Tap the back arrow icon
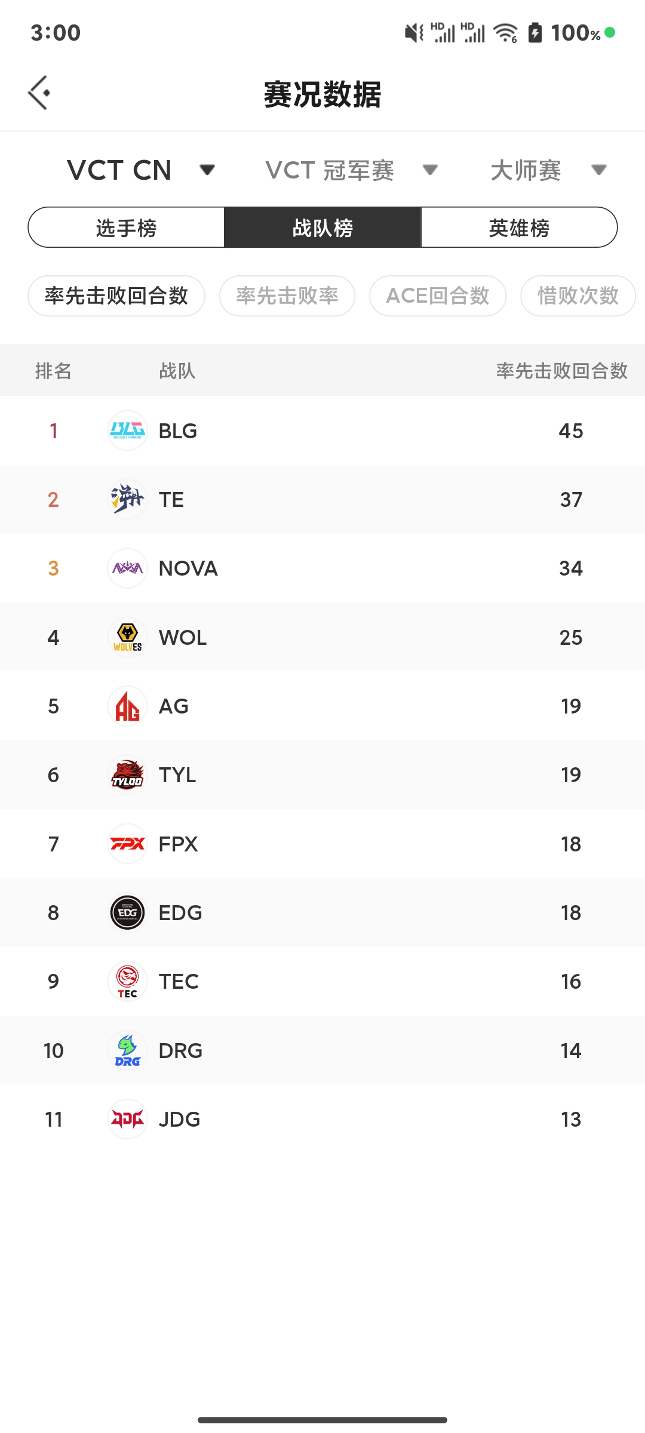The image size is (645, 1433). [x=39, y=93]
